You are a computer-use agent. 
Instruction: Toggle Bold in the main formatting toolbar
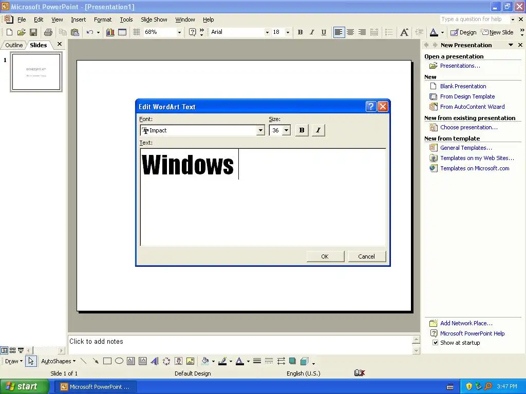pos(300,32)
